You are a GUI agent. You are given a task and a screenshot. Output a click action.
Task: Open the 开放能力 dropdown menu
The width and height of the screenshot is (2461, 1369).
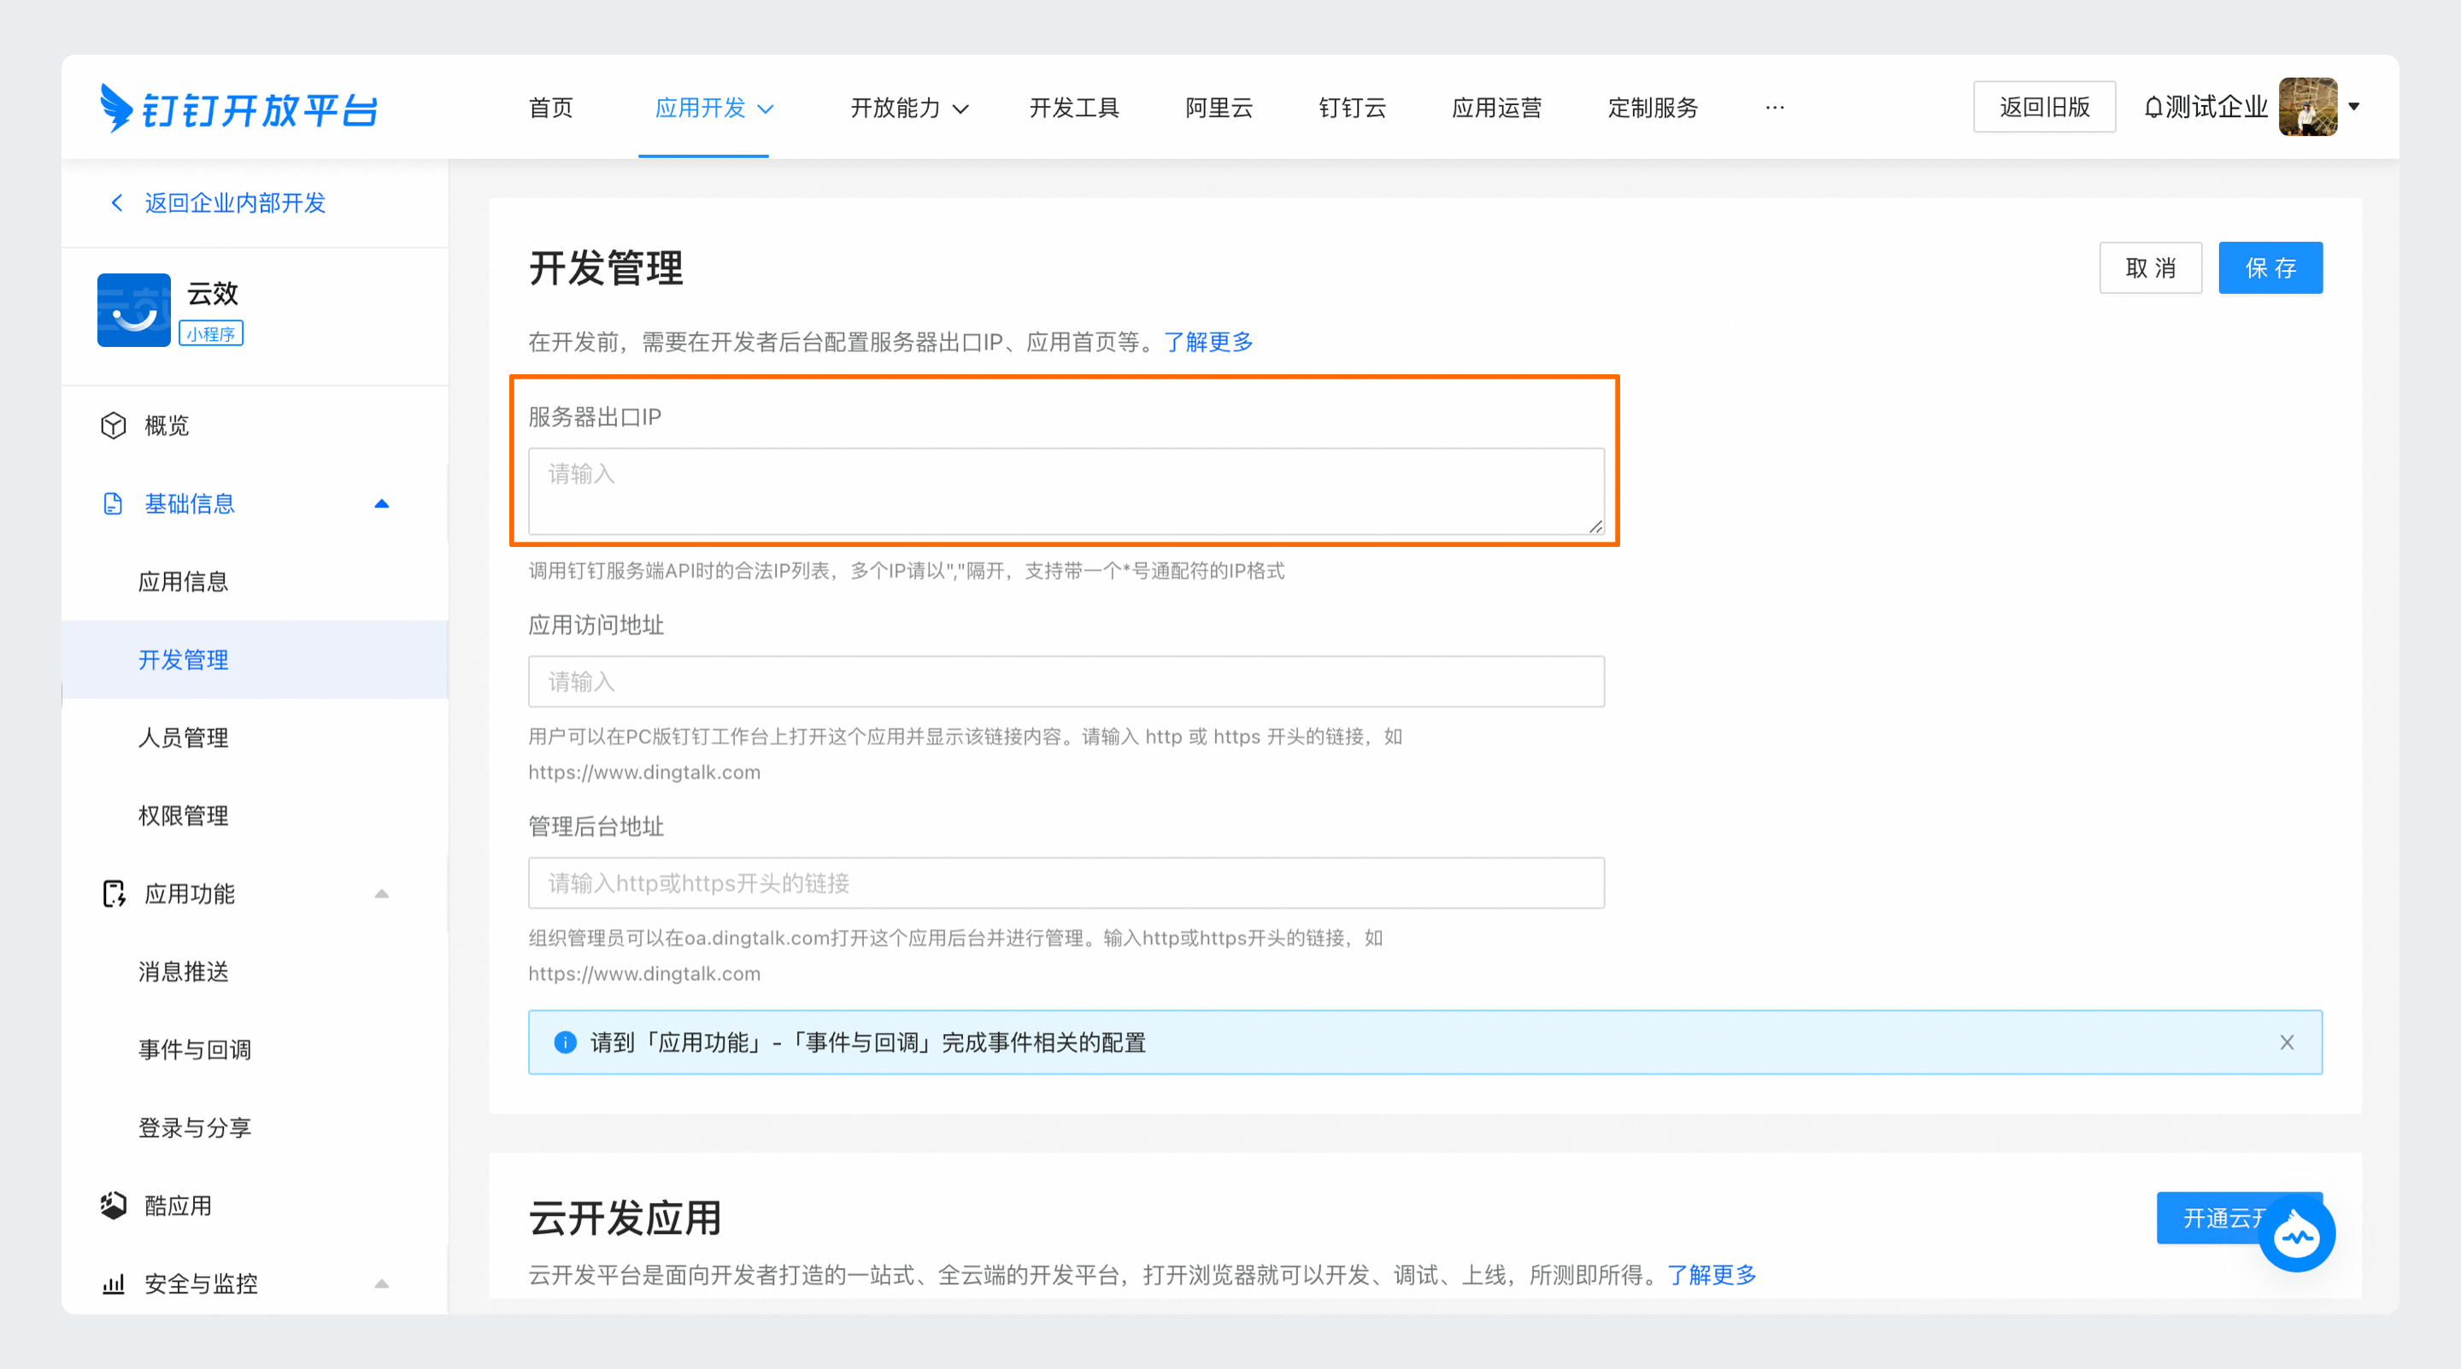click(909, 107)
